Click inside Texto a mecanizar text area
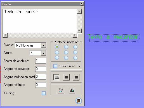144x108 pixels. [x=40, y=21]
